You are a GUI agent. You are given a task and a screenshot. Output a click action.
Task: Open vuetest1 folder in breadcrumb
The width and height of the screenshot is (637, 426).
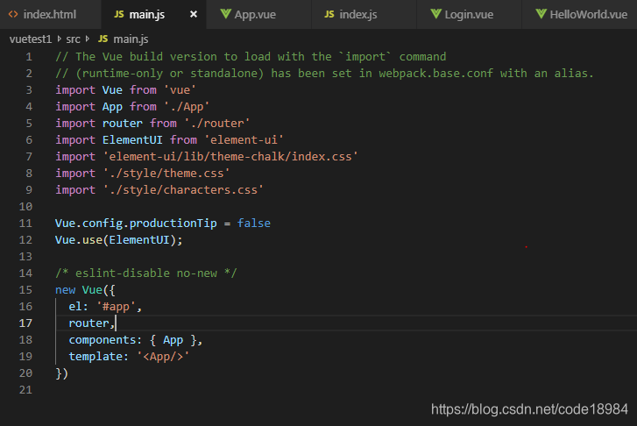click(31, 39)
